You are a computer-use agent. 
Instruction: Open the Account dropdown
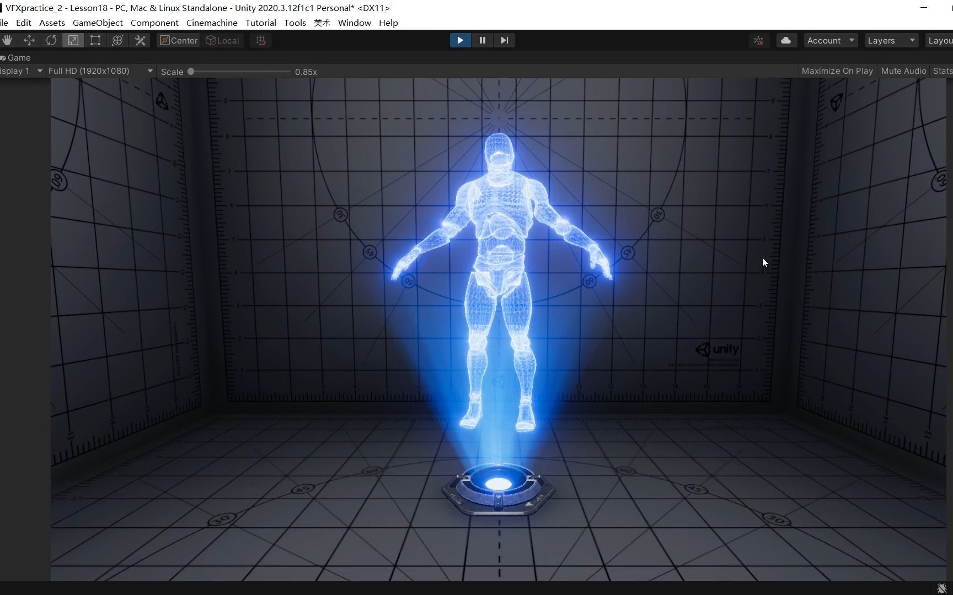point(830,40)
